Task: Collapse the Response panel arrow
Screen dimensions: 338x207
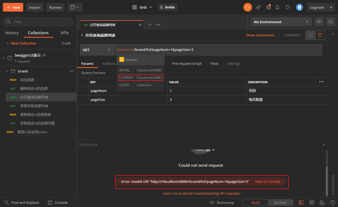Action: [x=324, y=145]
